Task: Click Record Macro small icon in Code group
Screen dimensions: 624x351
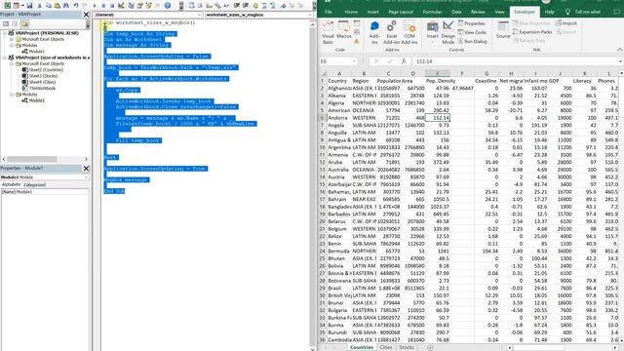Action: 357,23
